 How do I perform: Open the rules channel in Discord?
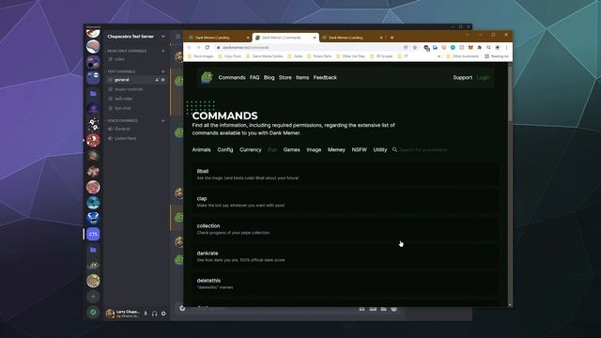pos(136,59)
